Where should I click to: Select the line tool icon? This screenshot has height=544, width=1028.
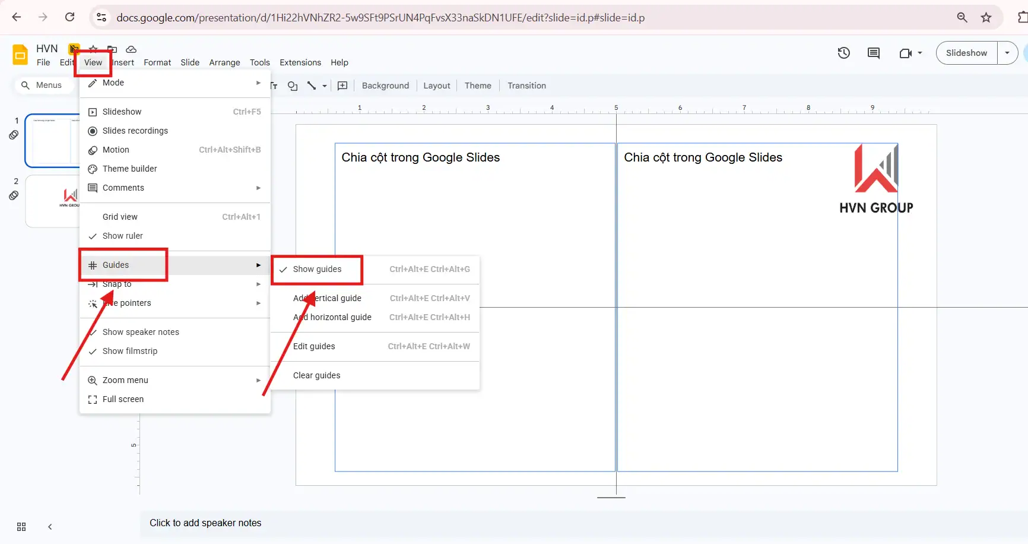[x=311, y=86]
